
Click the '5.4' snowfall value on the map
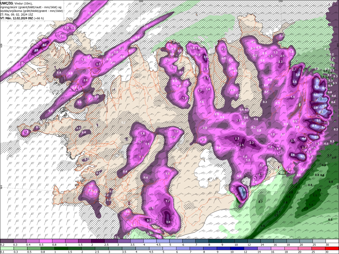(x=314, y=126)
